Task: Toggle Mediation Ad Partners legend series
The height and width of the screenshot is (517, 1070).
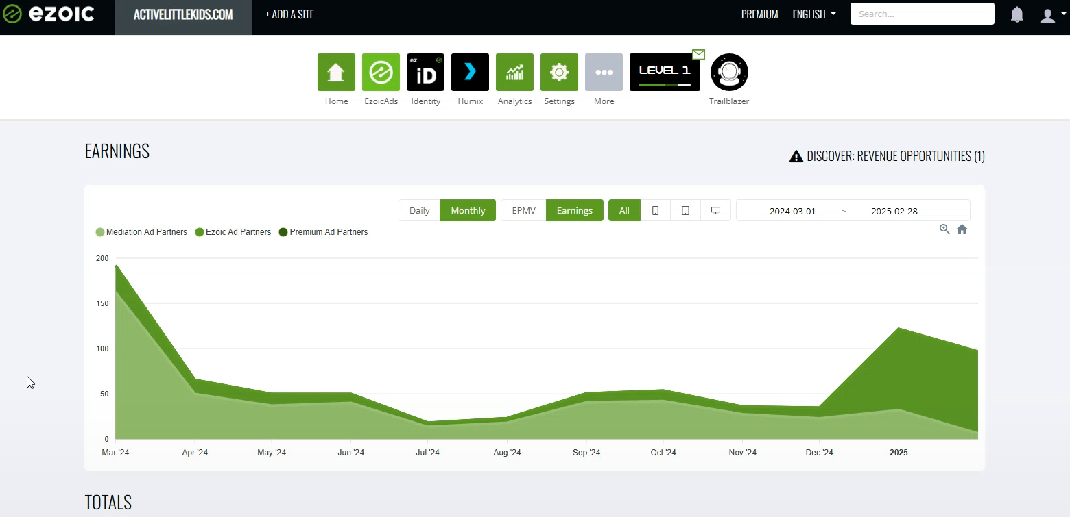Action: (x=141, y=232)
